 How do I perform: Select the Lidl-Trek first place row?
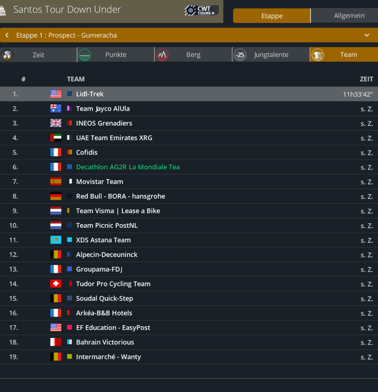[x=189, y=94]
